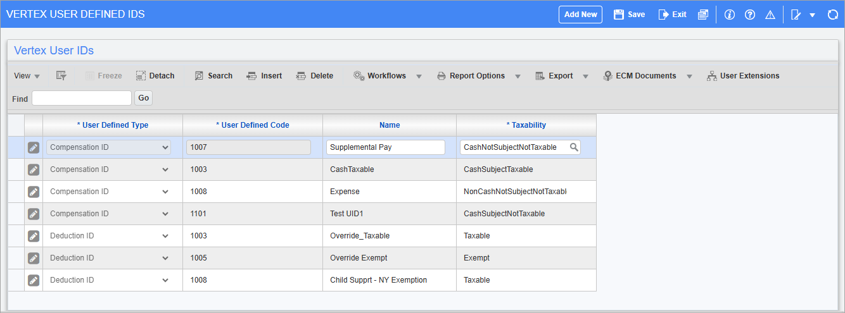Open Search in the toolbar

[x=213, y=76]
